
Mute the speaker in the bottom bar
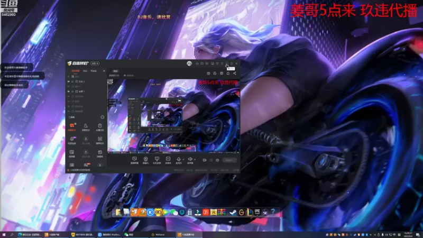190,160
